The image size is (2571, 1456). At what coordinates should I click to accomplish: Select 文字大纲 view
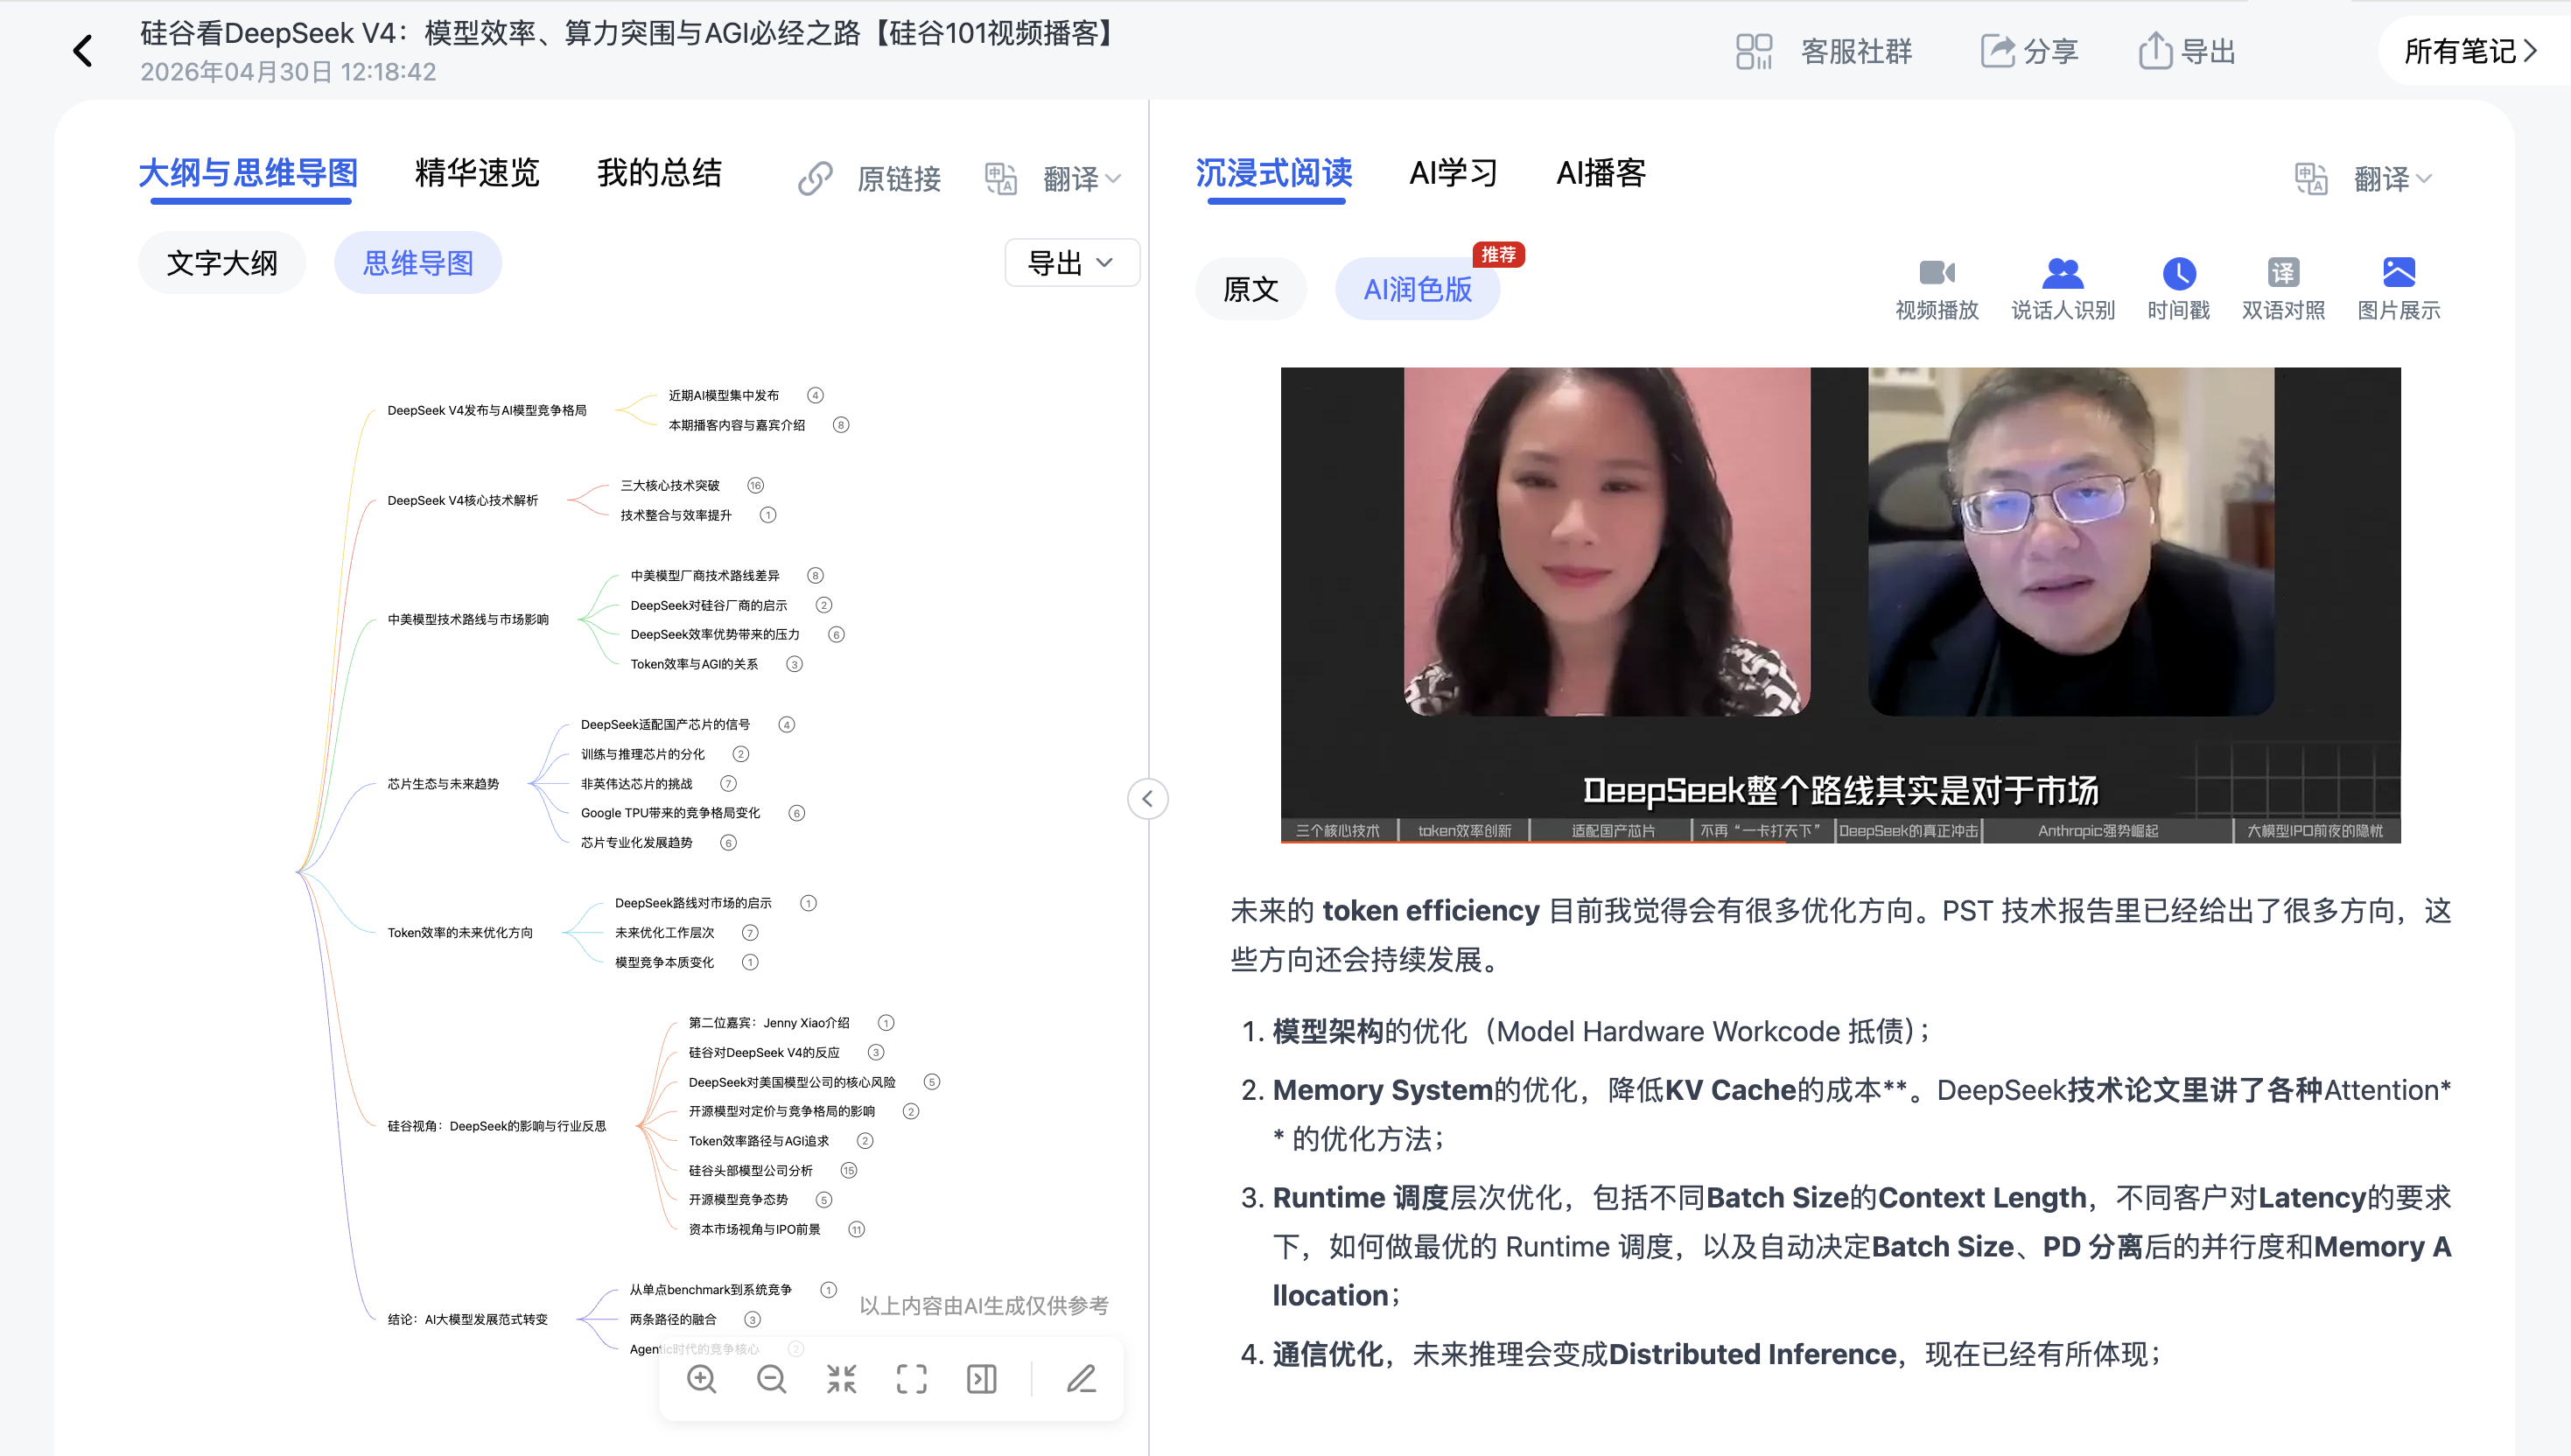point(222,263)
